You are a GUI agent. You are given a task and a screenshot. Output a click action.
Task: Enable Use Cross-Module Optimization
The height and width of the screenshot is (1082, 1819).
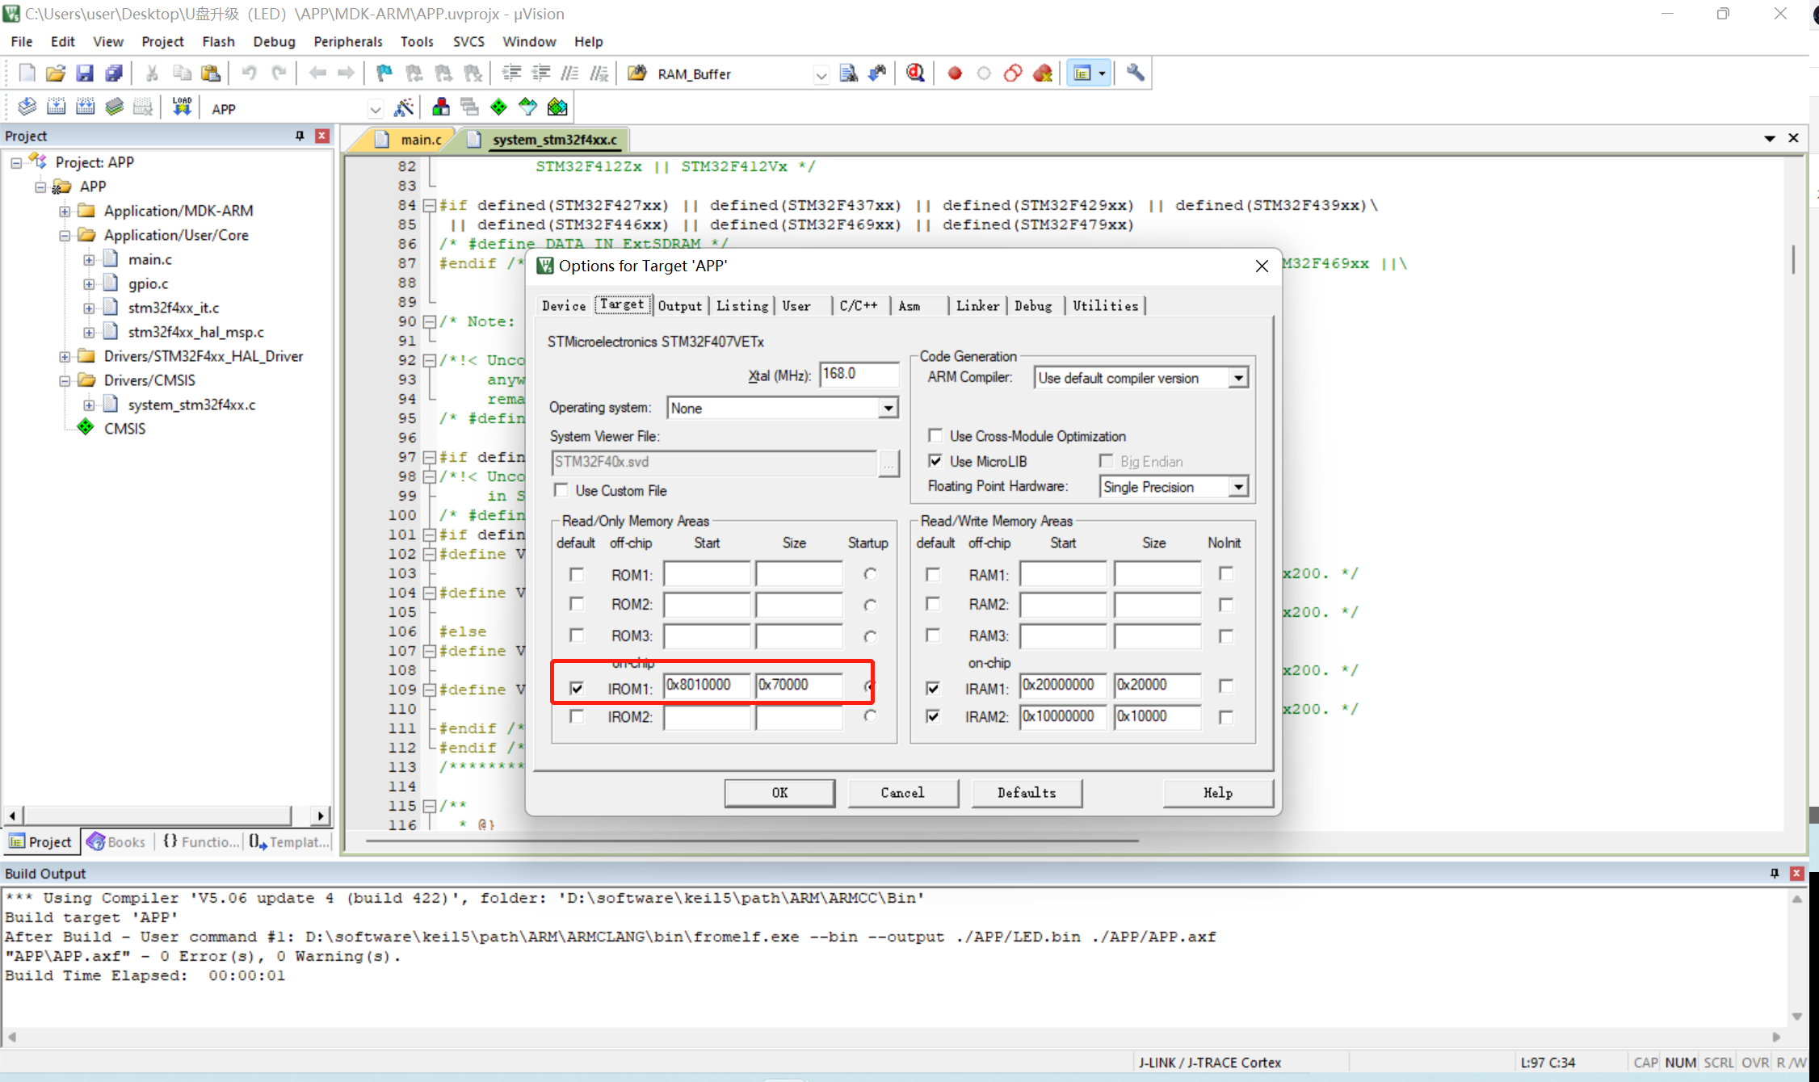[x=935, y=435]
